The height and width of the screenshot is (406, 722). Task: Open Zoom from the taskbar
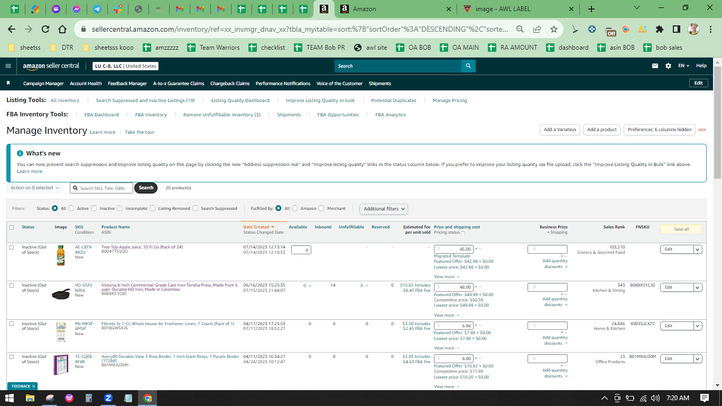108,398
